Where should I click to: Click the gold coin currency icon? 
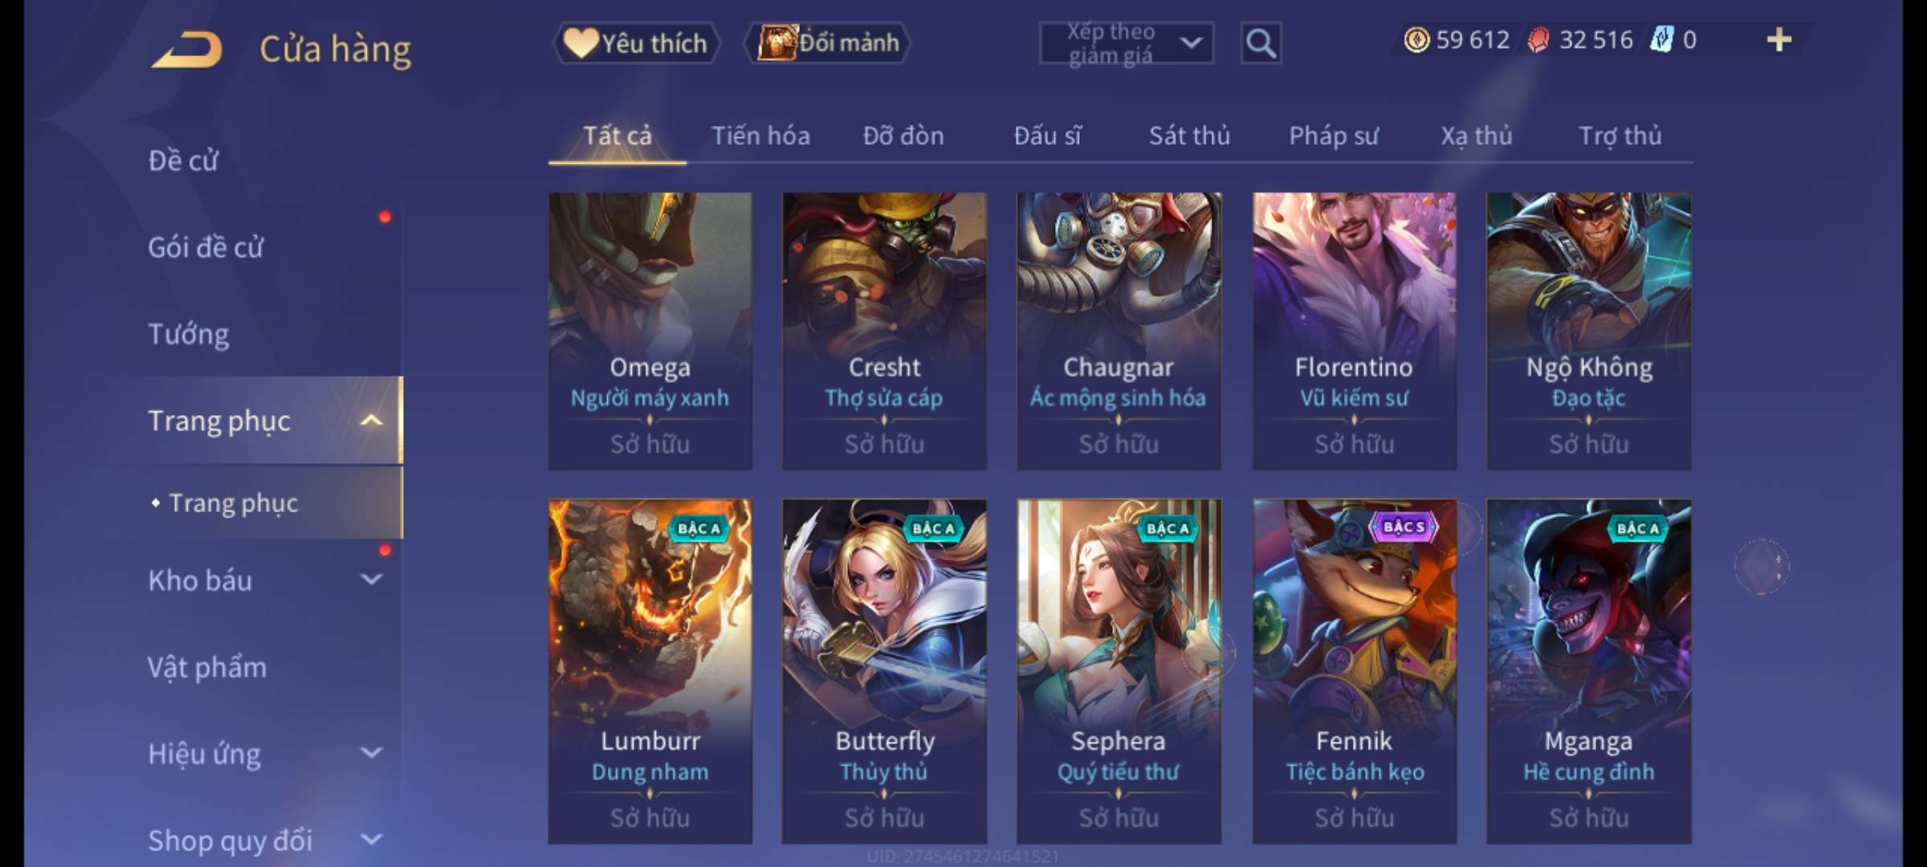click(x=1416, y=39)
